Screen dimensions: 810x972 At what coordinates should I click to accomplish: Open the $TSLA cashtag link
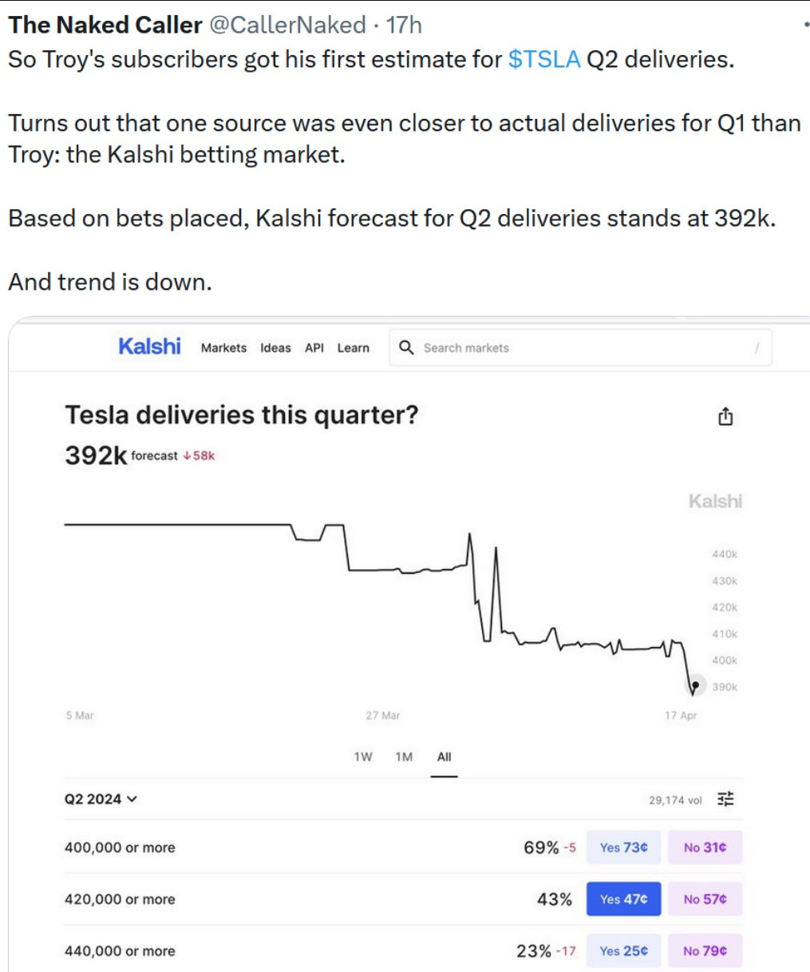pyautogui.click(x=543, y=59)
